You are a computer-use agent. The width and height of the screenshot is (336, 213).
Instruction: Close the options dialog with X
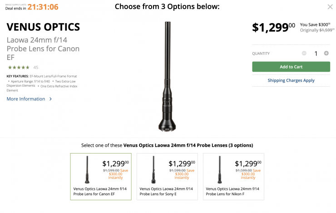click(330, 7)
